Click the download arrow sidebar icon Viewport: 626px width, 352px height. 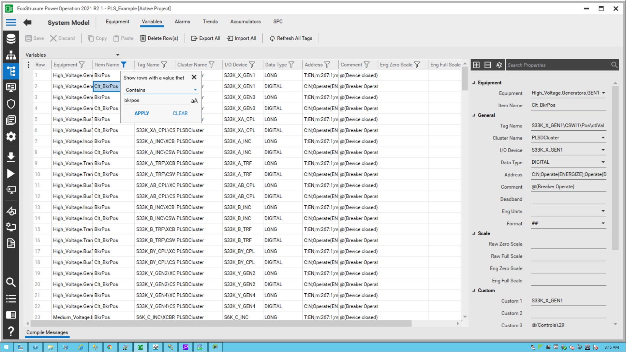[11, 157]
